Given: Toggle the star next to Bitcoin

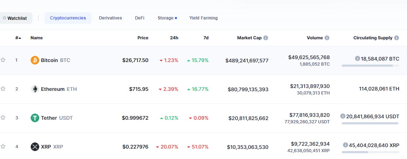Looking at the screenshot, I should [3, 60].
